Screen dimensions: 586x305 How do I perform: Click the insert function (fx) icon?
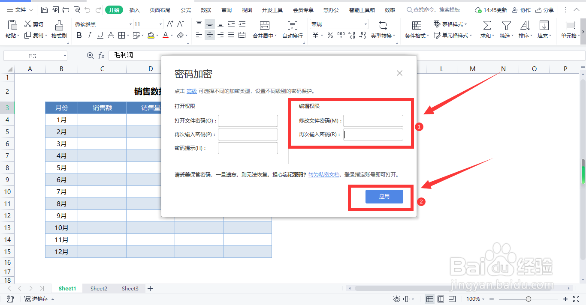(x=101, y=55)
